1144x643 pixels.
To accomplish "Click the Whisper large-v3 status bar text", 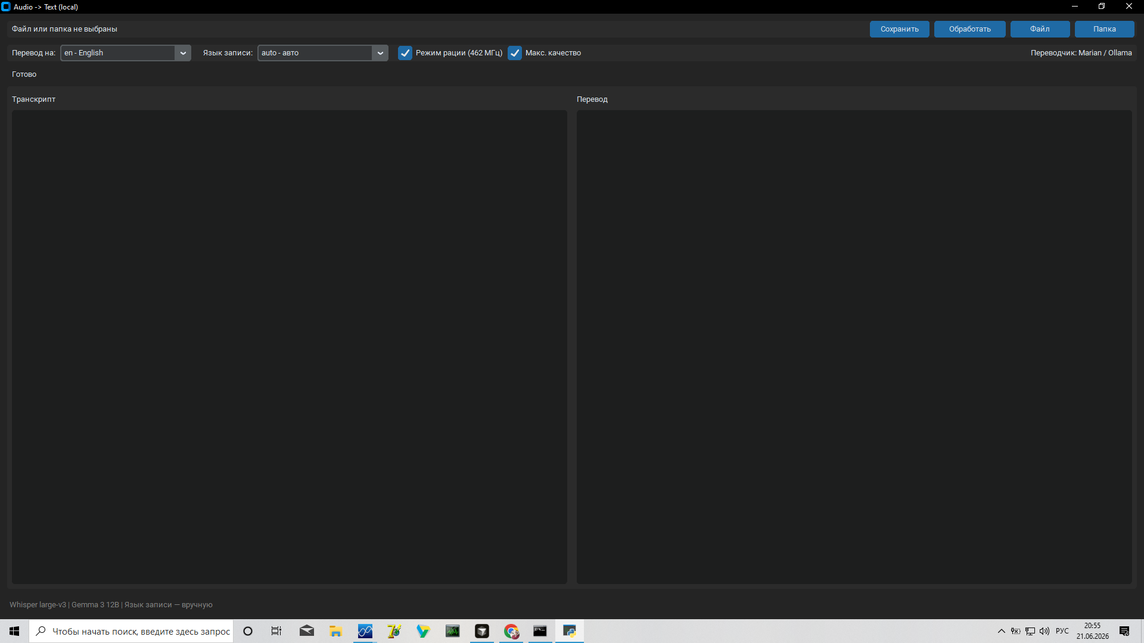I will (x=111, y=605).
